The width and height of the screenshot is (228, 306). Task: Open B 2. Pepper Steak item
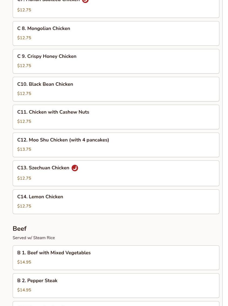pyautogui.click(x=116, y=285)
